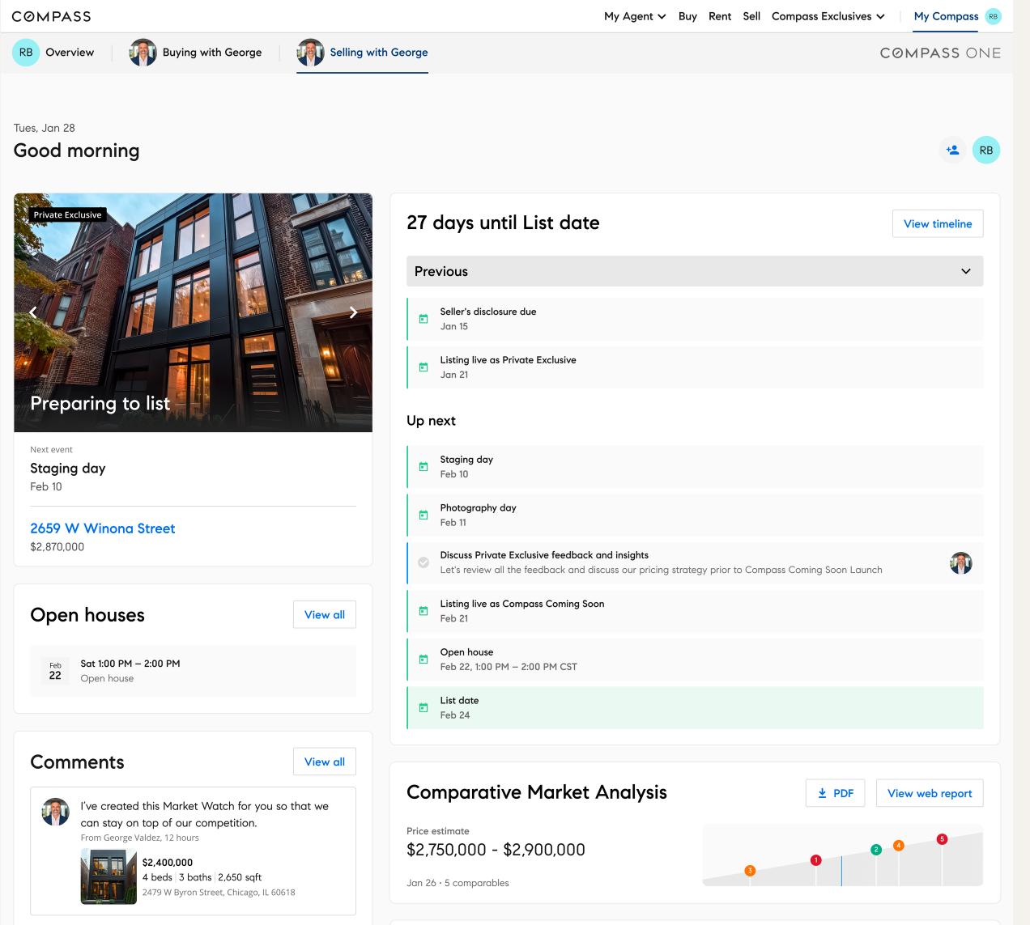Click the add person icon
Viewport: 1030px width, 925px height.
(952, 150)
